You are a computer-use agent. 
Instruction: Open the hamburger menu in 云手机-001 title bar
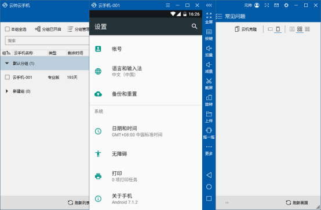pos(168,5)
